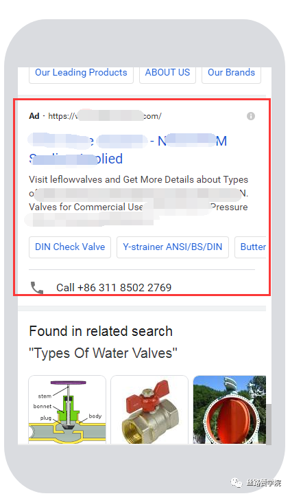Open the red butterfly valve photo
Image resolution: width=290 pixels, height=496 pixels.
230,409
